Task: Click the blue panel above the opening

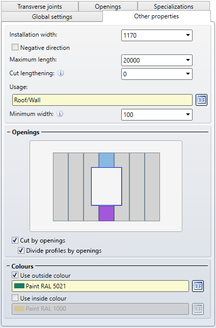Action: [106, 160]
